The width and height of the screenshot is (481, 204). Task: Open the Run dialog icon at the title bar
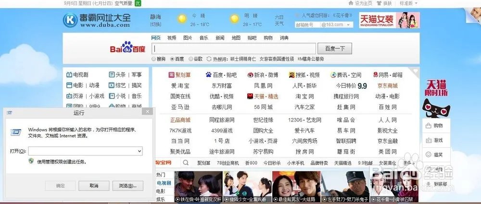point(10,113)
